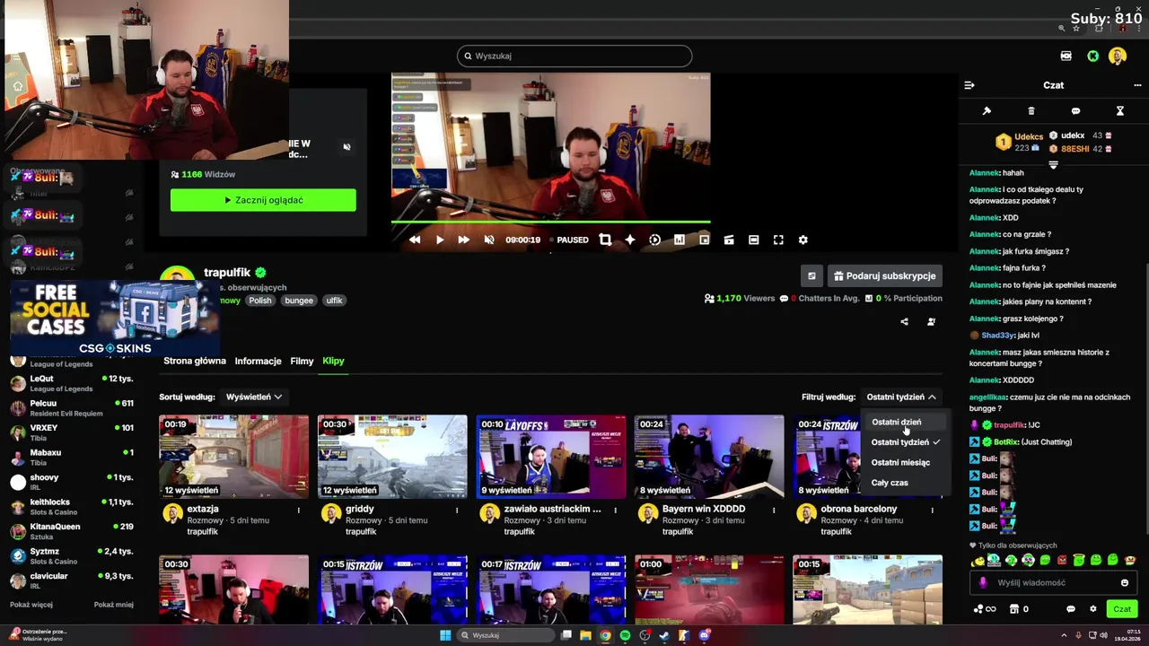Open the extazja clip thumbnail
This screenshot has width=1149, height=646.
coord(233,456)
